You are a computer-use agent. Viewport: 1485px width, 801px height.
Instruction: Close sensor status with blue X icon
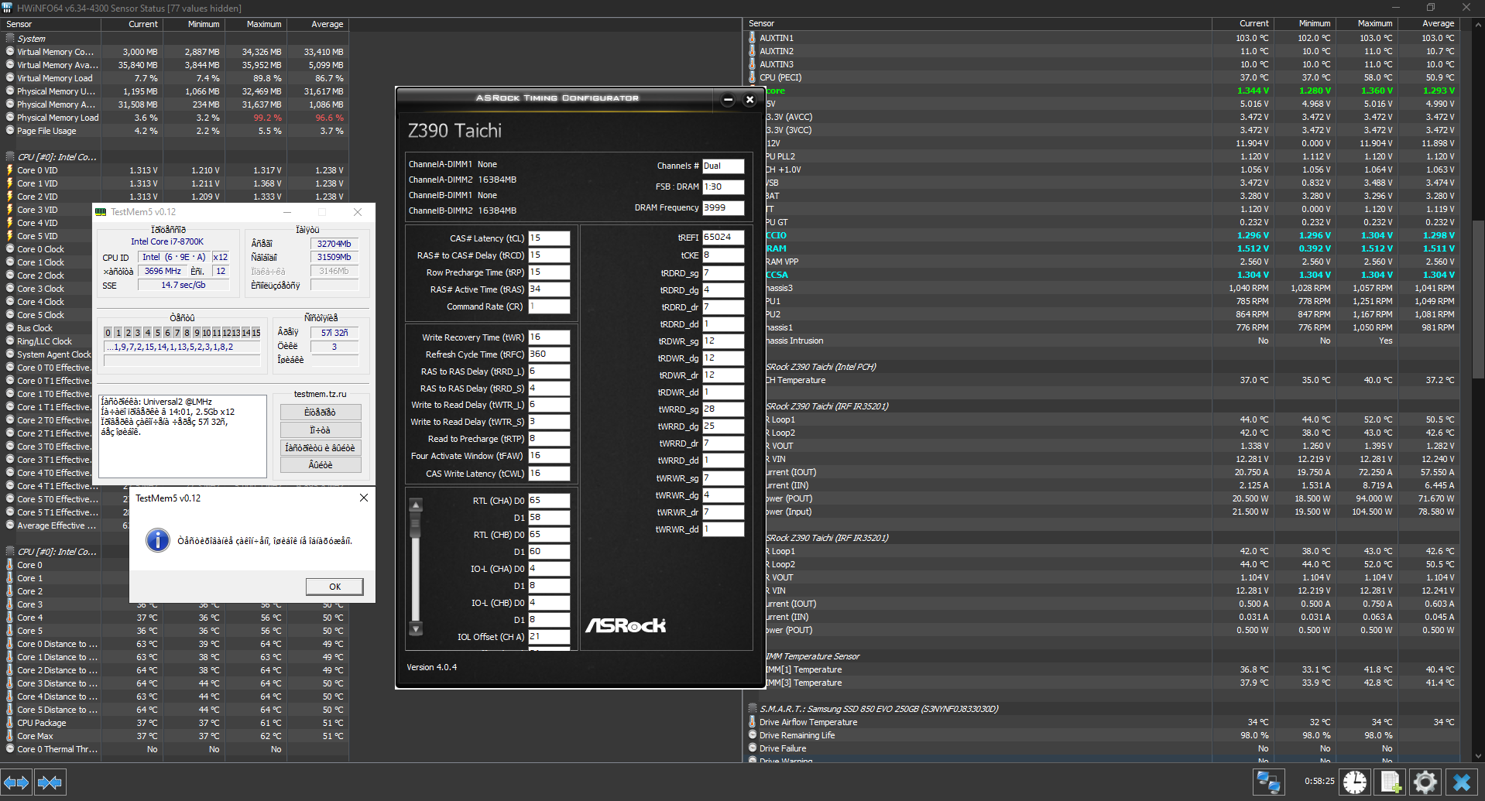(1462, 782)
